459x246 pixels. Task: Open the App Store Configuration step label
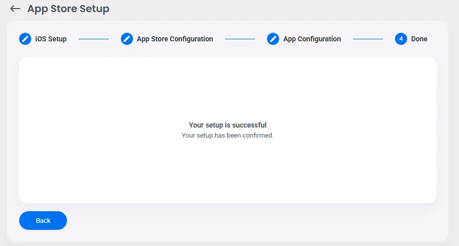175,39
